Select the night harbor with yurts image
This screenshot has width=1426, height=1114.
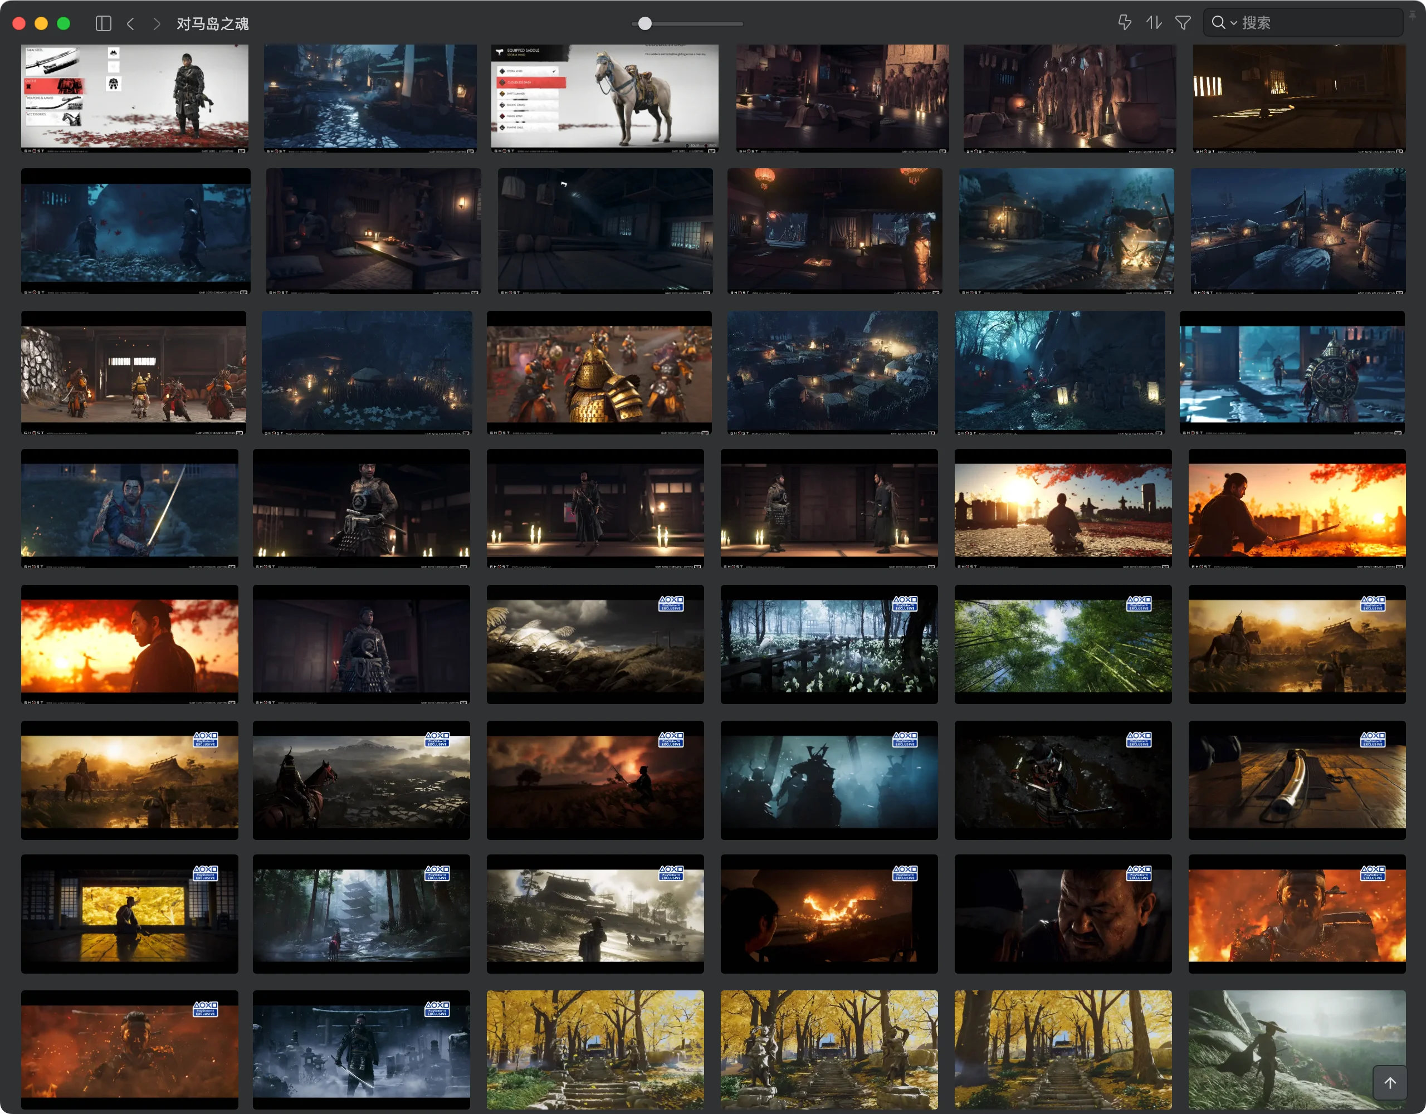point(1298,232)
